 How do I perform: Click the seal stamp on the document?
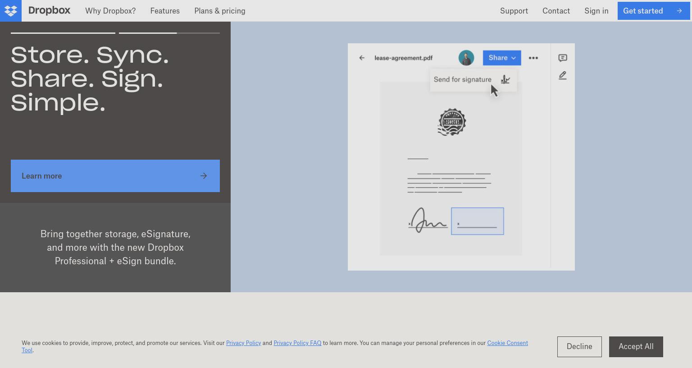(x=452, y=122)
